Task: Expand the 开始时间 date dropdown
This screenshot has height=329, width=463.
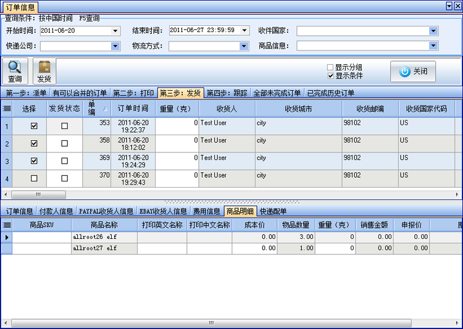Action: (115, 31)
